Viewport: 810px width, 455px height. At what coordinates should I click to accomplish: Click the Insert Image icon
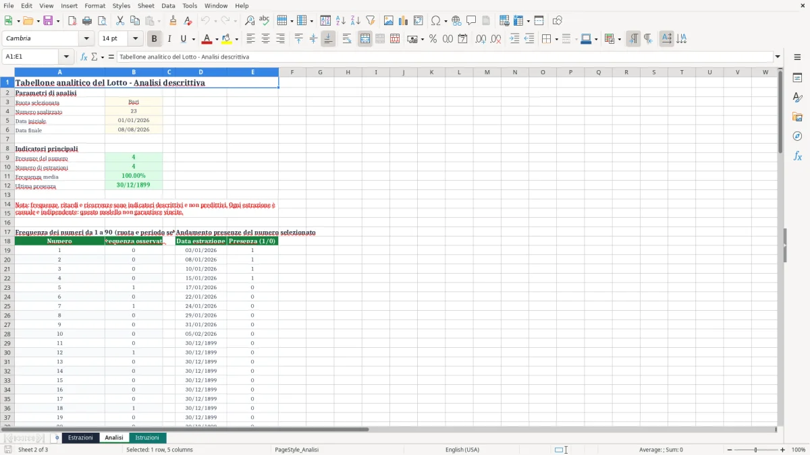[x=389, y=21]
